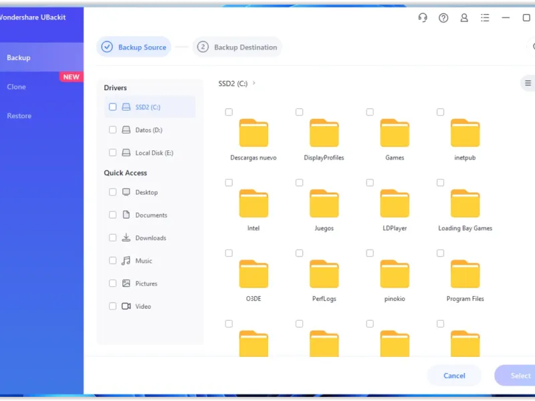
Task: Open the Games folder icon
Action: click(x=395, y=133)
